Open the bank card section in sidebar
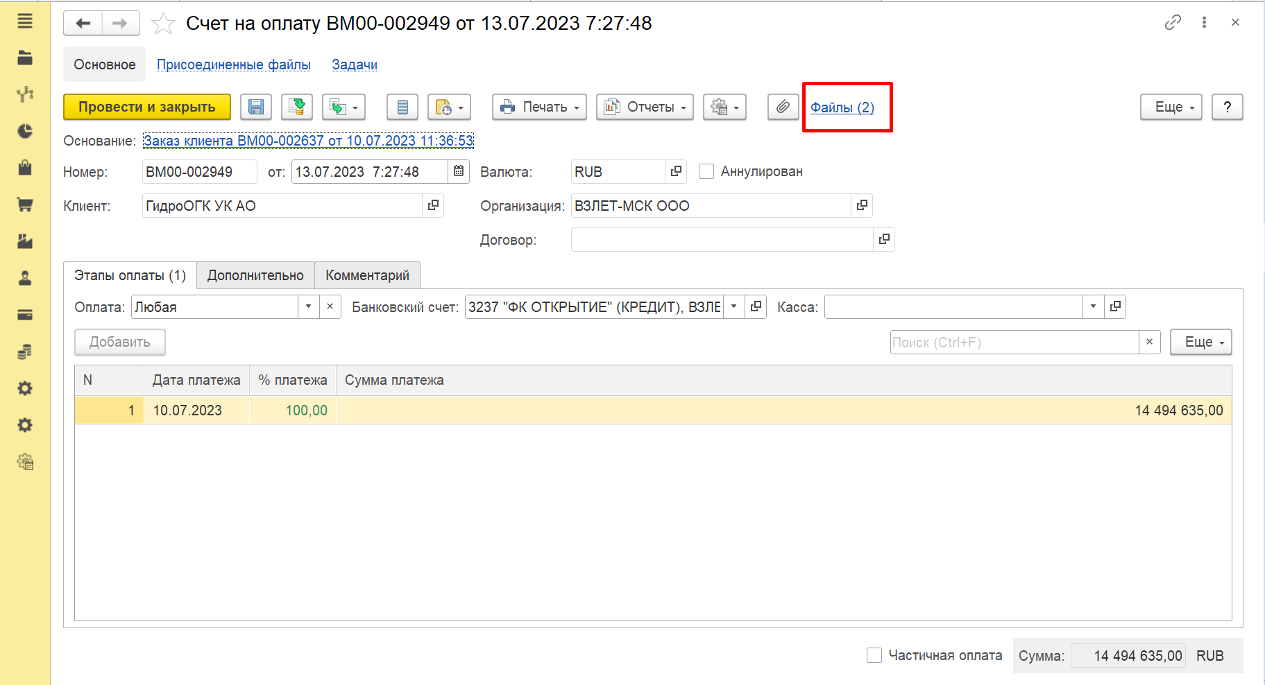This screenshot has width=1265, height=685. click(x=25, y=315)
